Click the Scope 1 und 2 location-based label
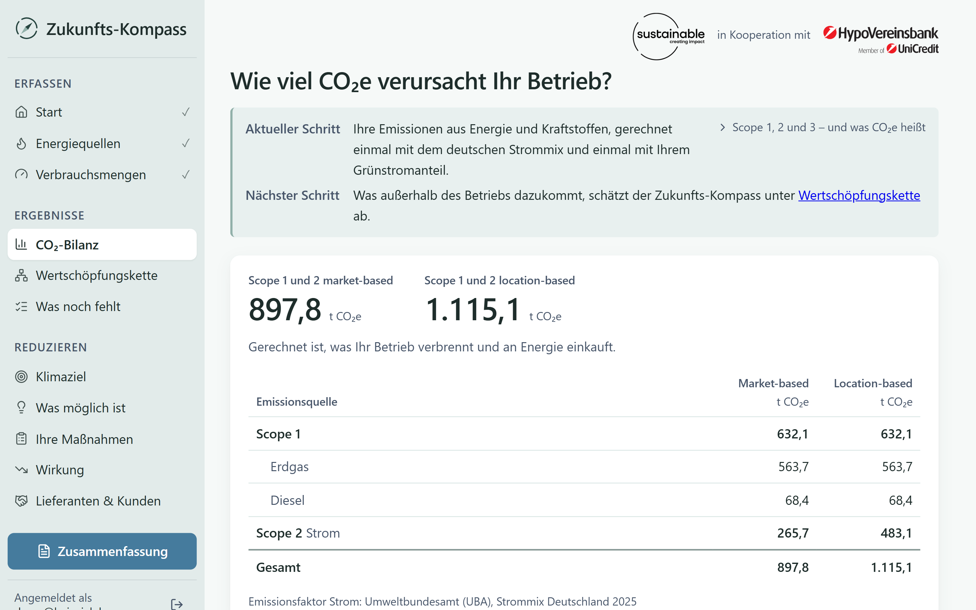Viewport: 976px width, 610px height. [500, 281]
